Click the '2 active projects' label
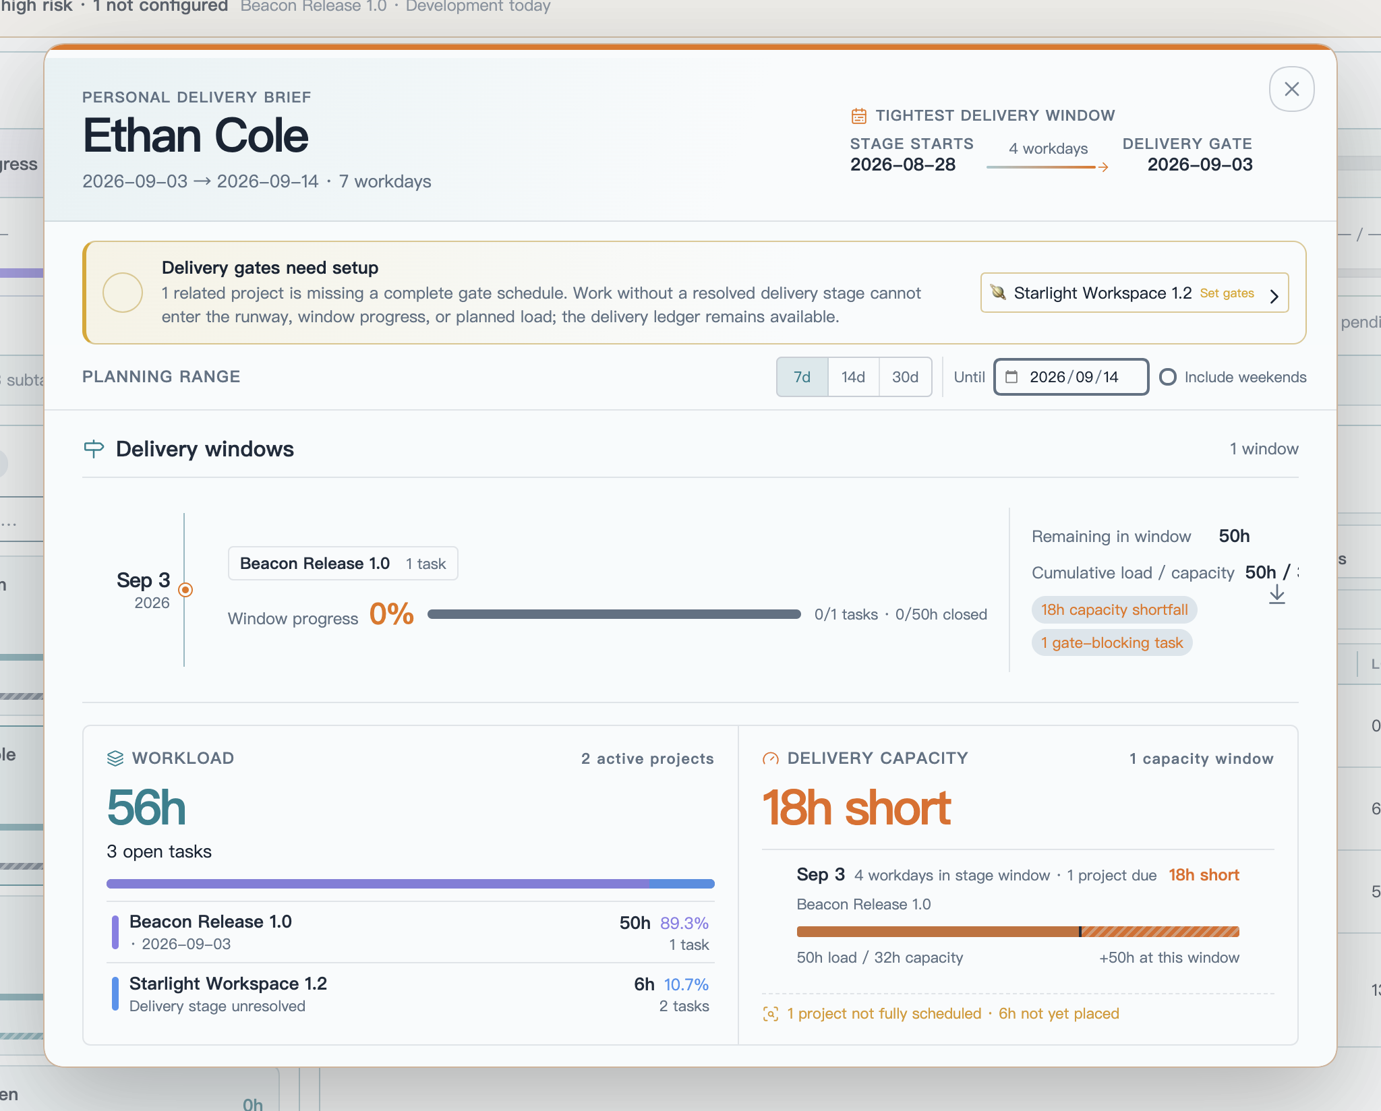The height and width of the screenshot is (1111, 1381). point(647,758)
